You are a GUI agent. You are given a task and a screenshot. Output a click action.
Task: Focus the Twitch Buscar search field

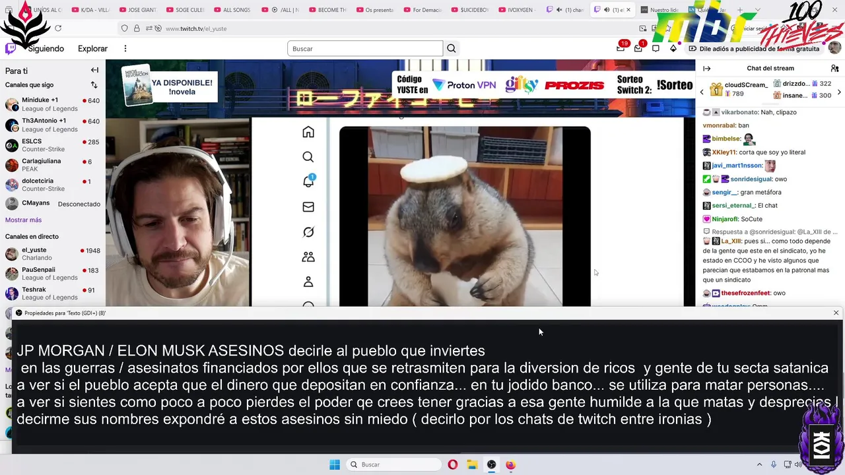click(x=365, y=48)
